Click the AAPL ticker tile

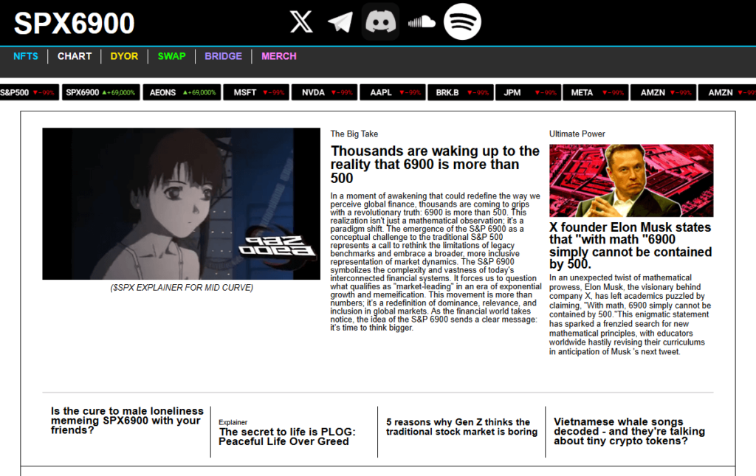click(393, 92)
